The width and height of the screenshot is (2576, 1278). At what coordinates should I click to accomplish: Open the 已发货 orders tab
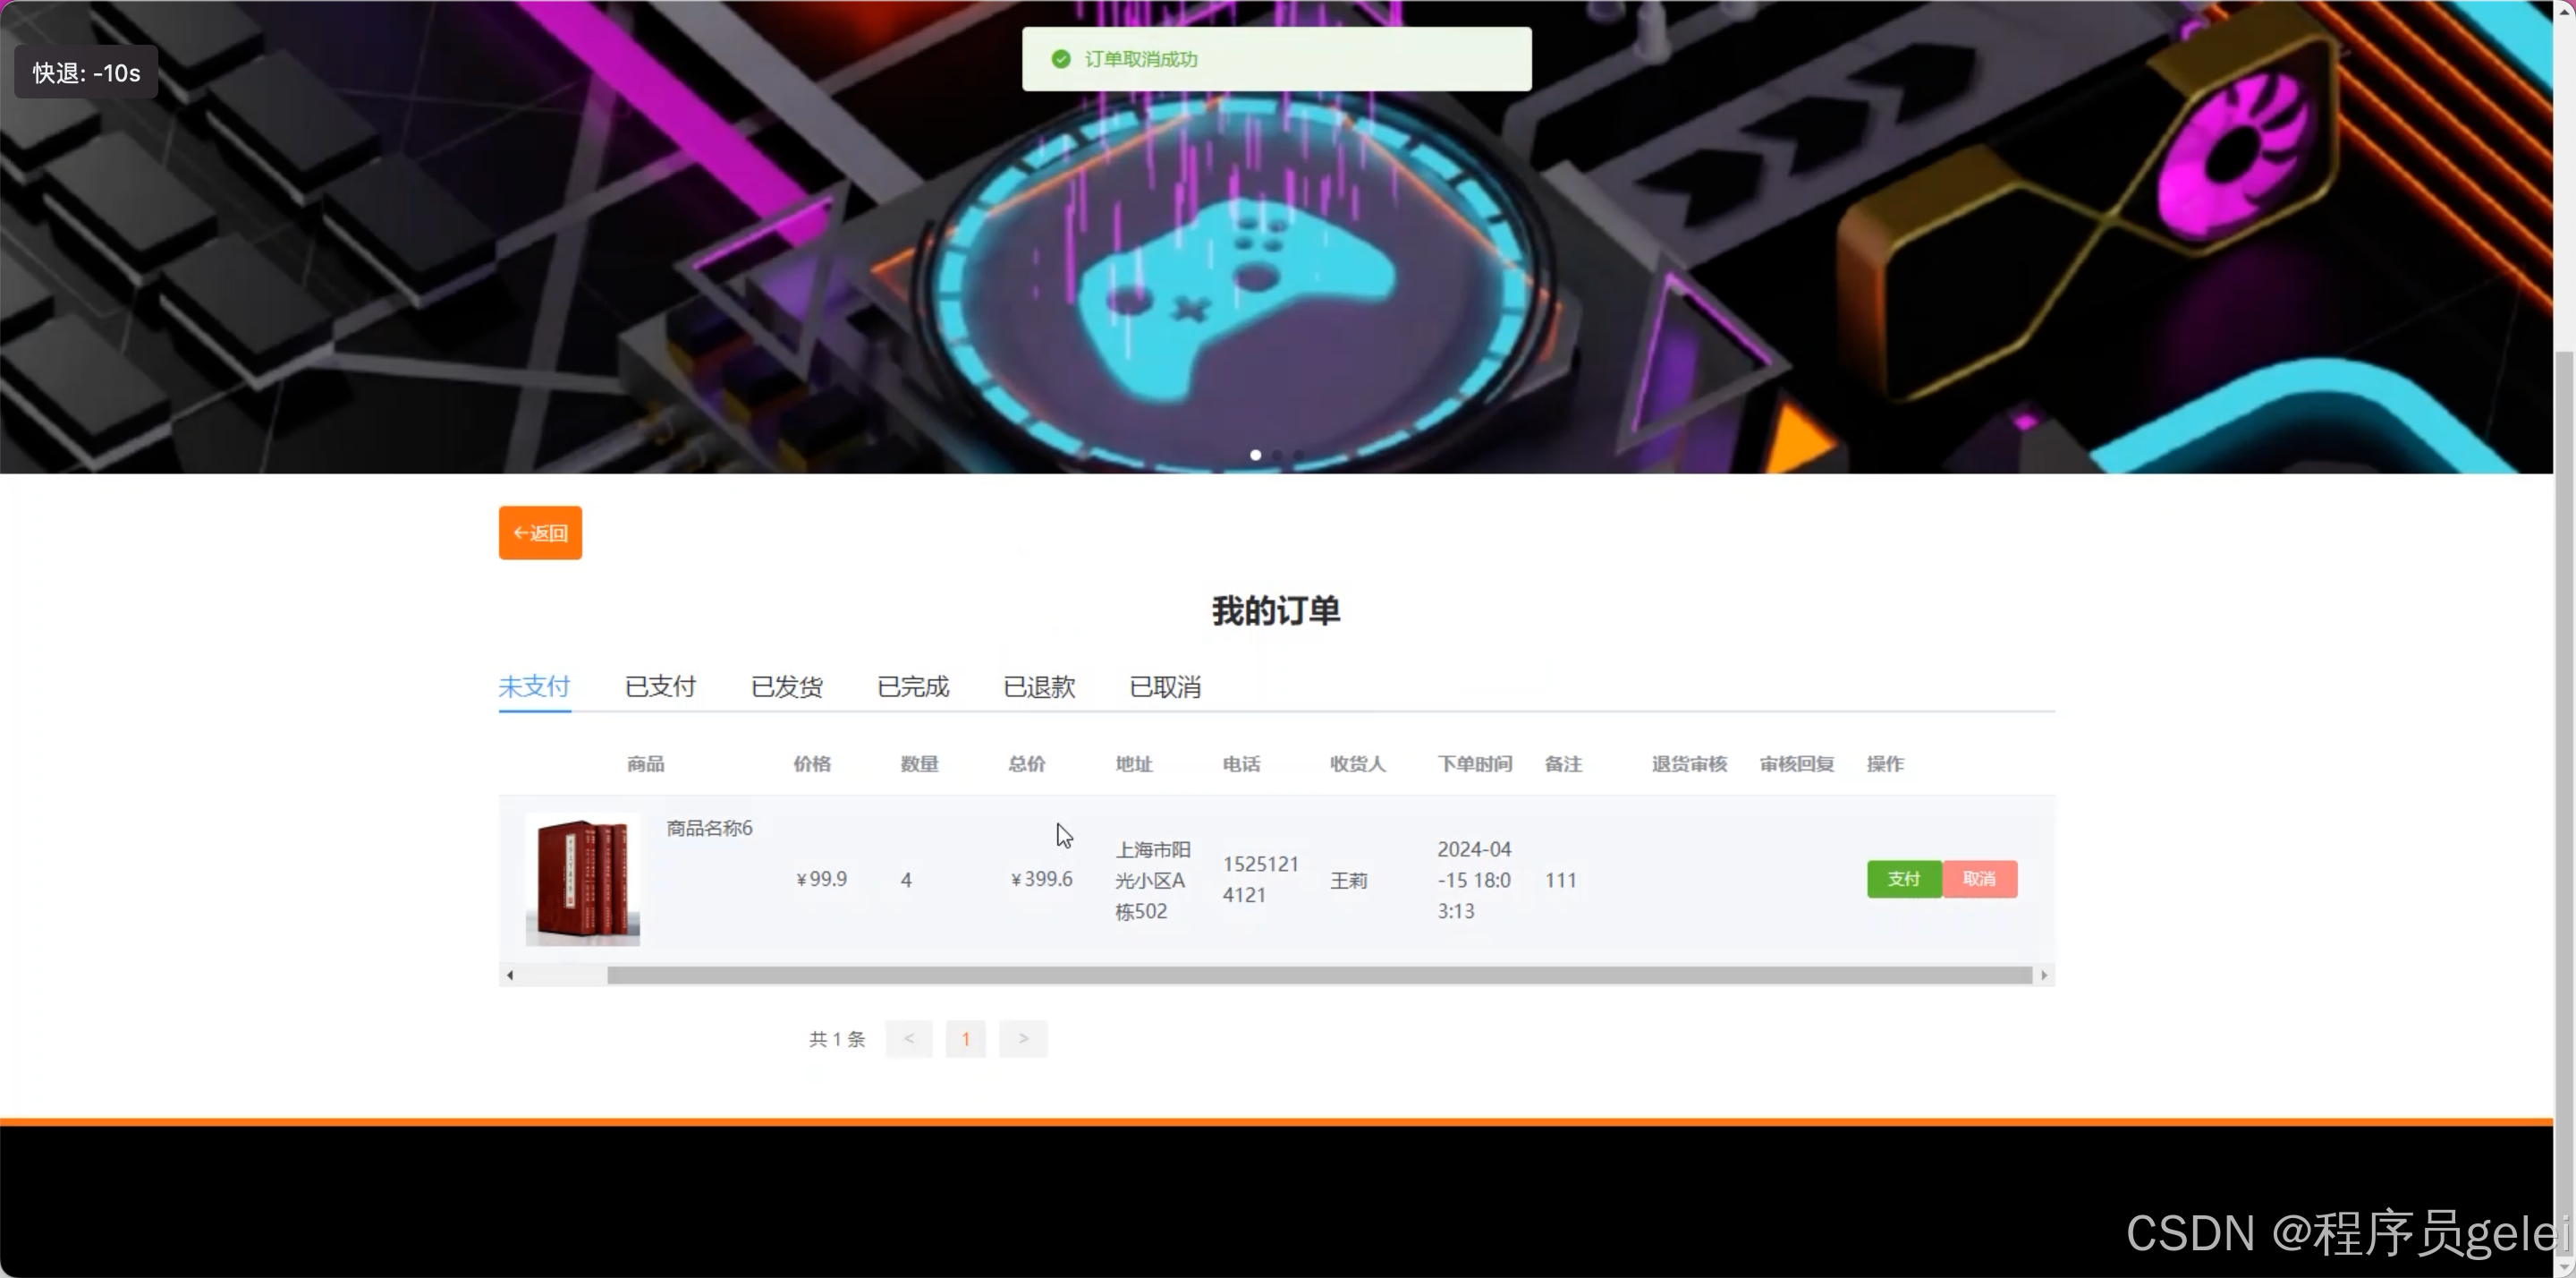tap(786, 686)
